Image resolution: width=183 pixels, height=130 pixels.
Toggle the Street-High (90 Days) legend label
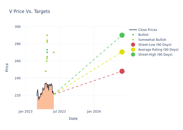(155, 55)
